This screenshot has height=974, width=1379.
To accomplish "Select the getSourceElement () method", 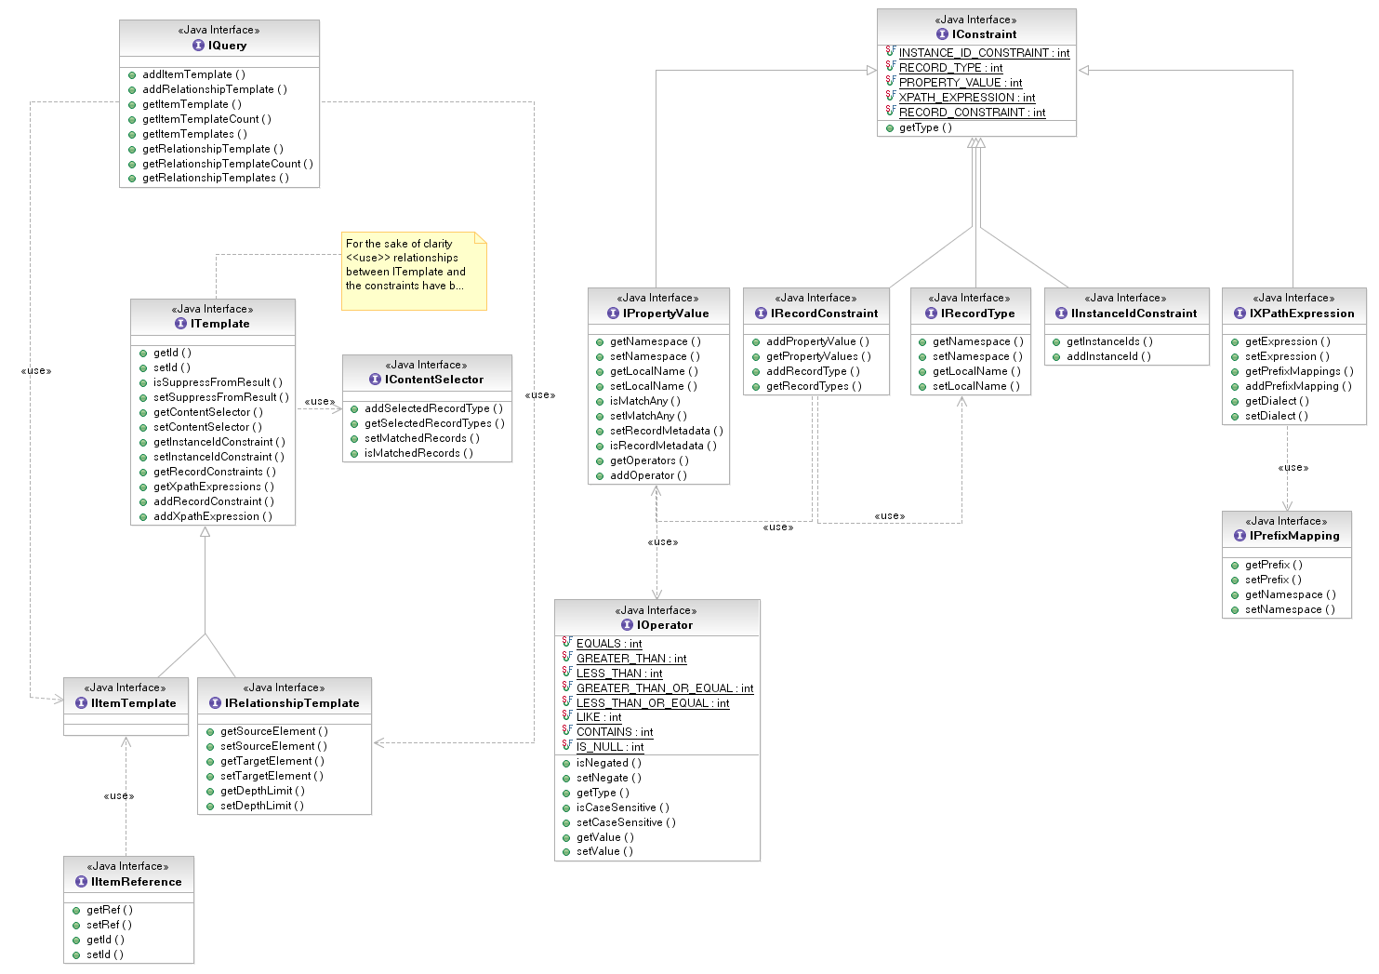I will tap(274, 731).
